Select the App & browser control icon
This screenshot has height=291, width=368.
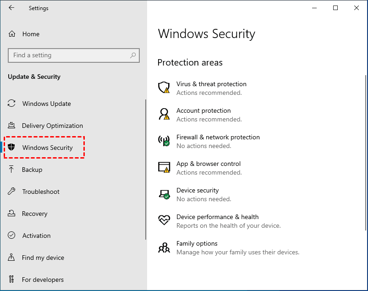pos(164,167)
